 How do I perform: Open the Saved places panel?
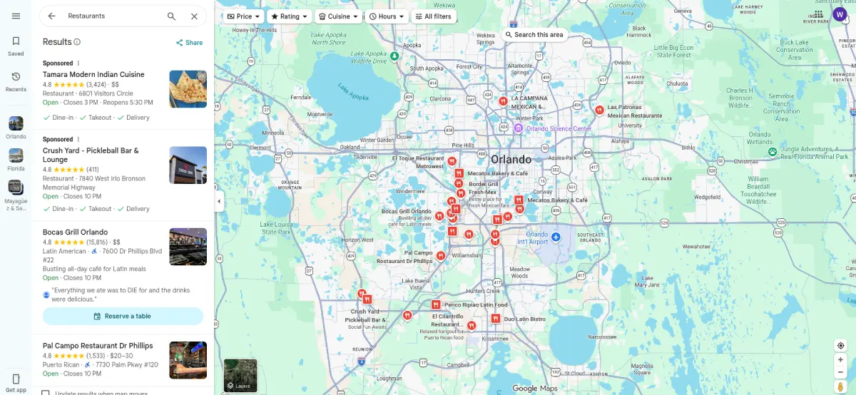coord(16,46)
